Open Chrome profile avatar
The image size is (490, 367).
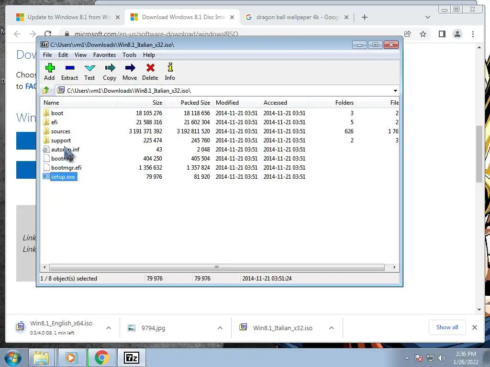(457, 34)
